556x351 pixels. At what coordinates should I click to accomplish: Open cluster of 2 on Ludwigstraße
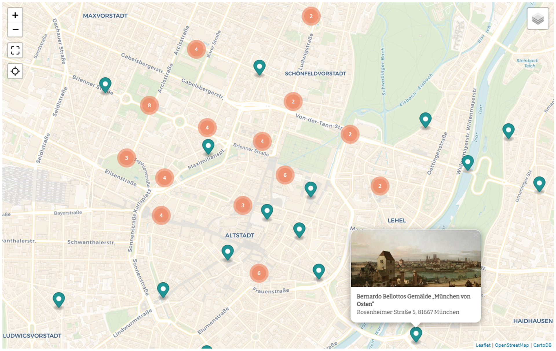(x=311, y=16)
